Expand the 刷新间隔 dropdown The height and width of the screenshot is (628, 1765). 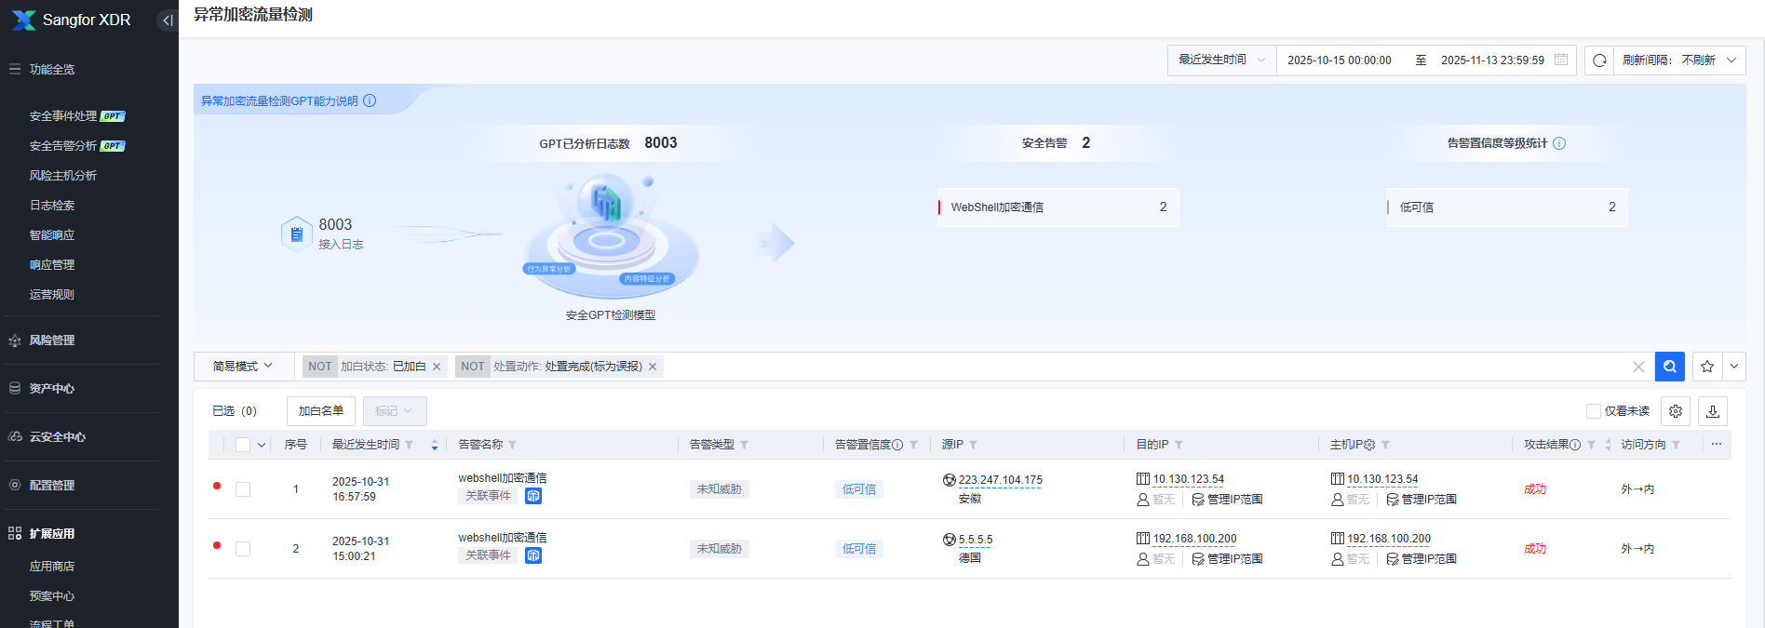[1679, 60]
